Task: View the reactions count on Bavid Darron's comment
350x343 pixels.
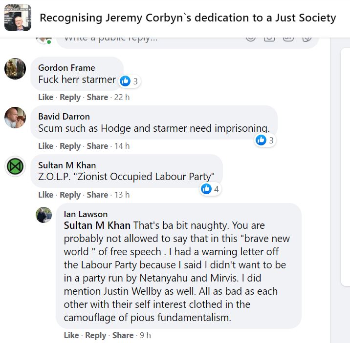Action: click(x=265, y=141)
